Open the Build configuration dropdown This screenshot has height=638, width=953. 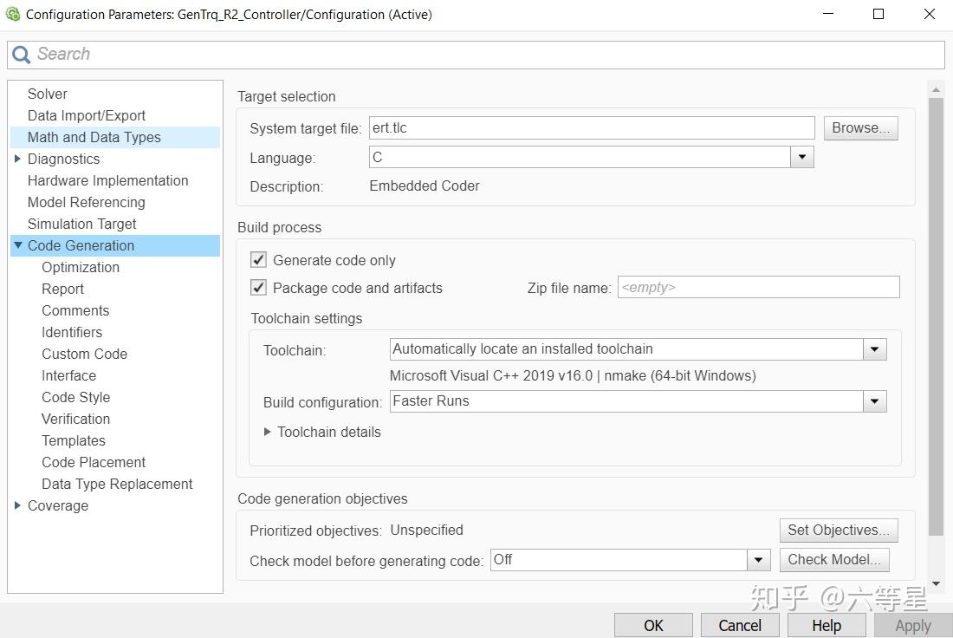coord(875,401)
